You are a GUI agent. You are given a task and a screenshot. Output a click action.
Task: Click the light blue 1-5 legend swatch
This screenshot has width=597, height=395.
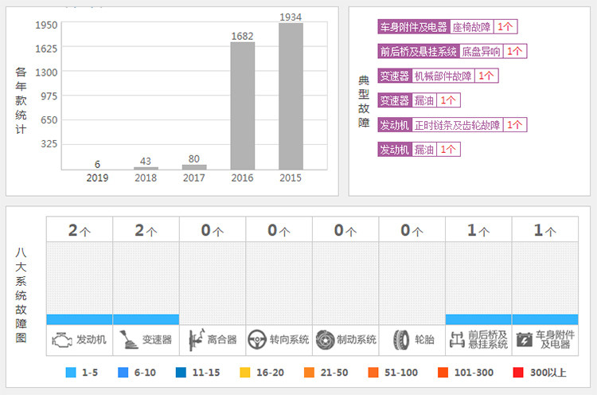71,372
